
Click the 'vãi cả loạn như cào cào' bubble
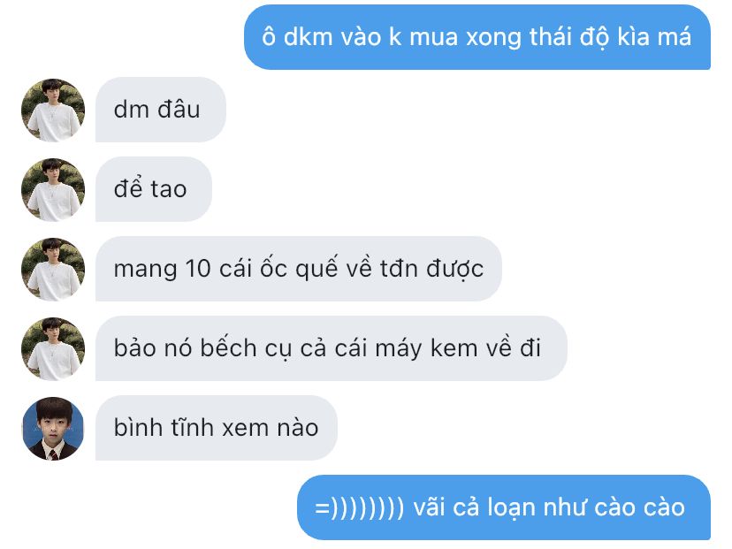[504, 507]
